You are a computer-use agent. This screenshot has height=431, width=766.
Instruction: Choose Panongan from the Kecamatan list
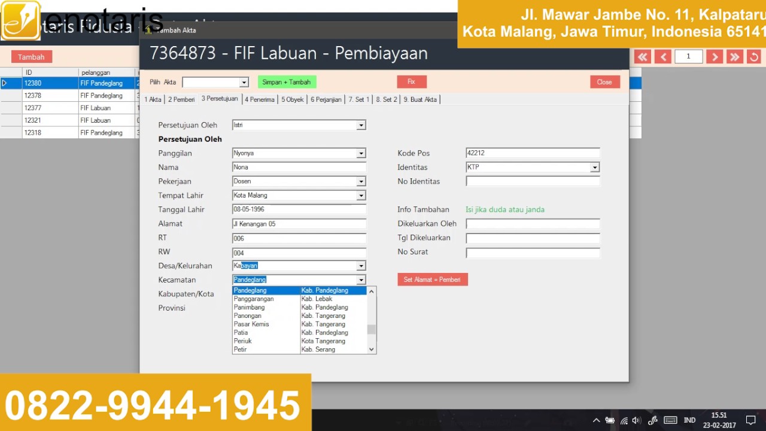pos(300,315)
